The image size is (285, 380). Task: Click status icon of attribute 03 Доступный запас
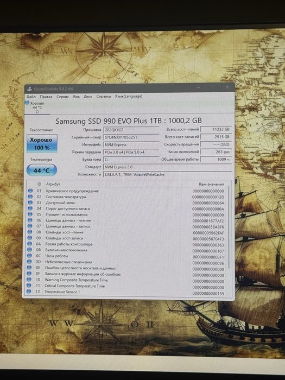pyautogui.click(x=30, y=202)
